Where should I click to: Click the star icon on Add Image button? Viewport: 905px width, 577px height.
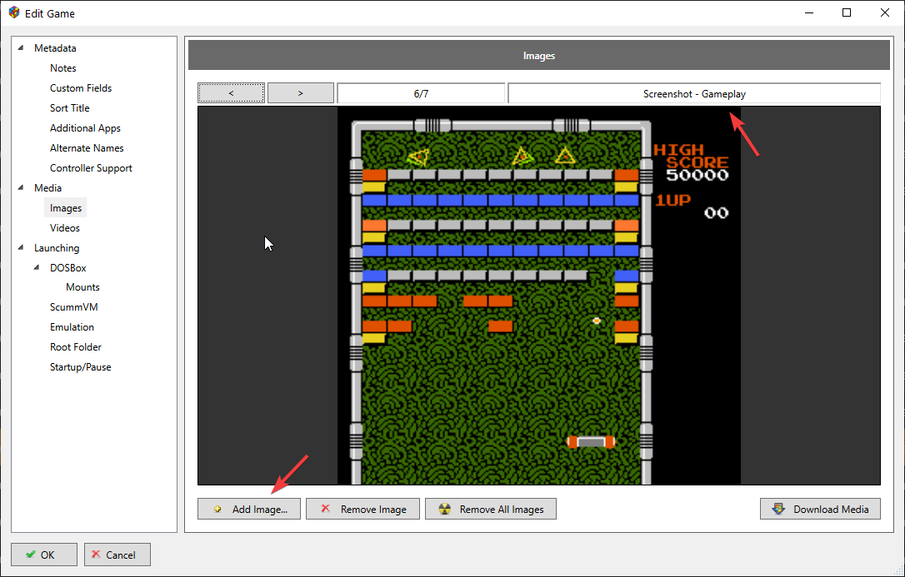(x=217, y=509)
